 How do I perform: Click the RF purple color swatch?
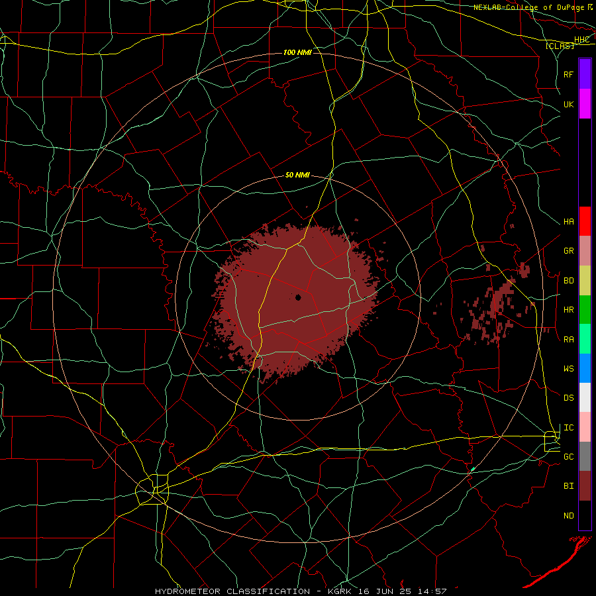[585, 74]
